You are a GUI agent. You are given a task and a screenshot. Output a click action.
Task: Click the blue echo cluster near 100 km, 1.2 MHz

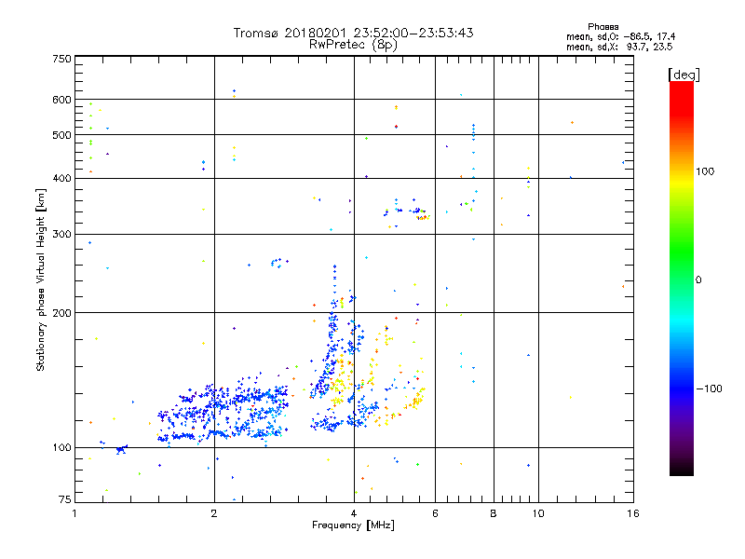pos(122,449)
